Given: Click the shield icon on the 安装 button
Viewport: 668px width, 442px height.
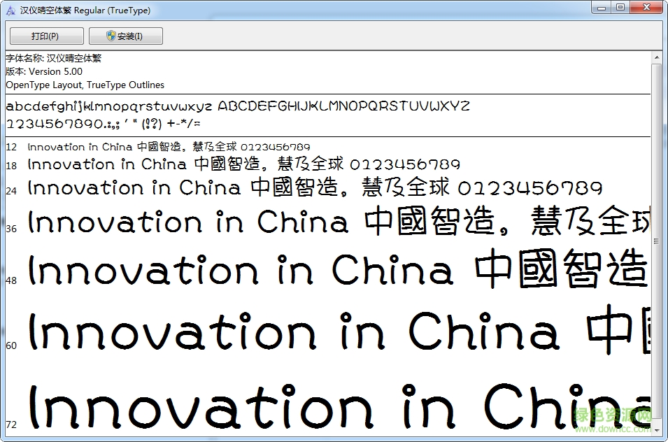Looking at the screenshot, I should (x=111, y=36).
